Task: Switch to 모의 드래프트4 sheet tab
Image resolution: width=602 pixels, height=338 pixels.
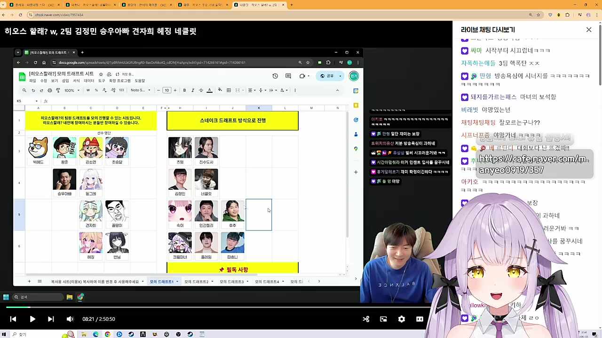Action: tap(267, 282)
